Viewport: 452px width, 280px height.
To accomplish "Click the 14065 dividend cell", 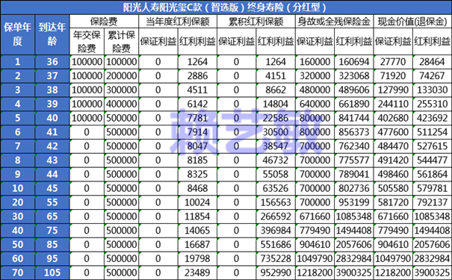I will pyautogui.click(x=197, y=231).
